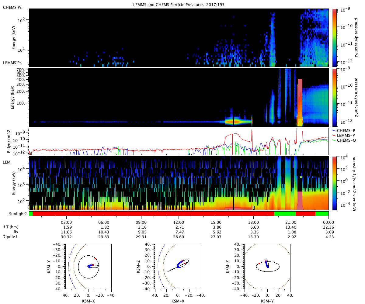Click the CHEMS pressure color bar
365x304 pixels.
(x=334, y=38)
